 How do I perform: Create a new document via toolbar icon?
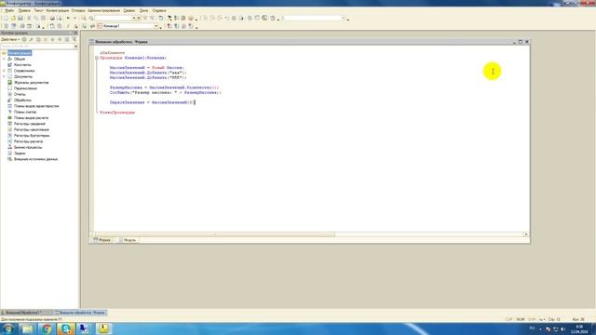(x=6, y=19)
